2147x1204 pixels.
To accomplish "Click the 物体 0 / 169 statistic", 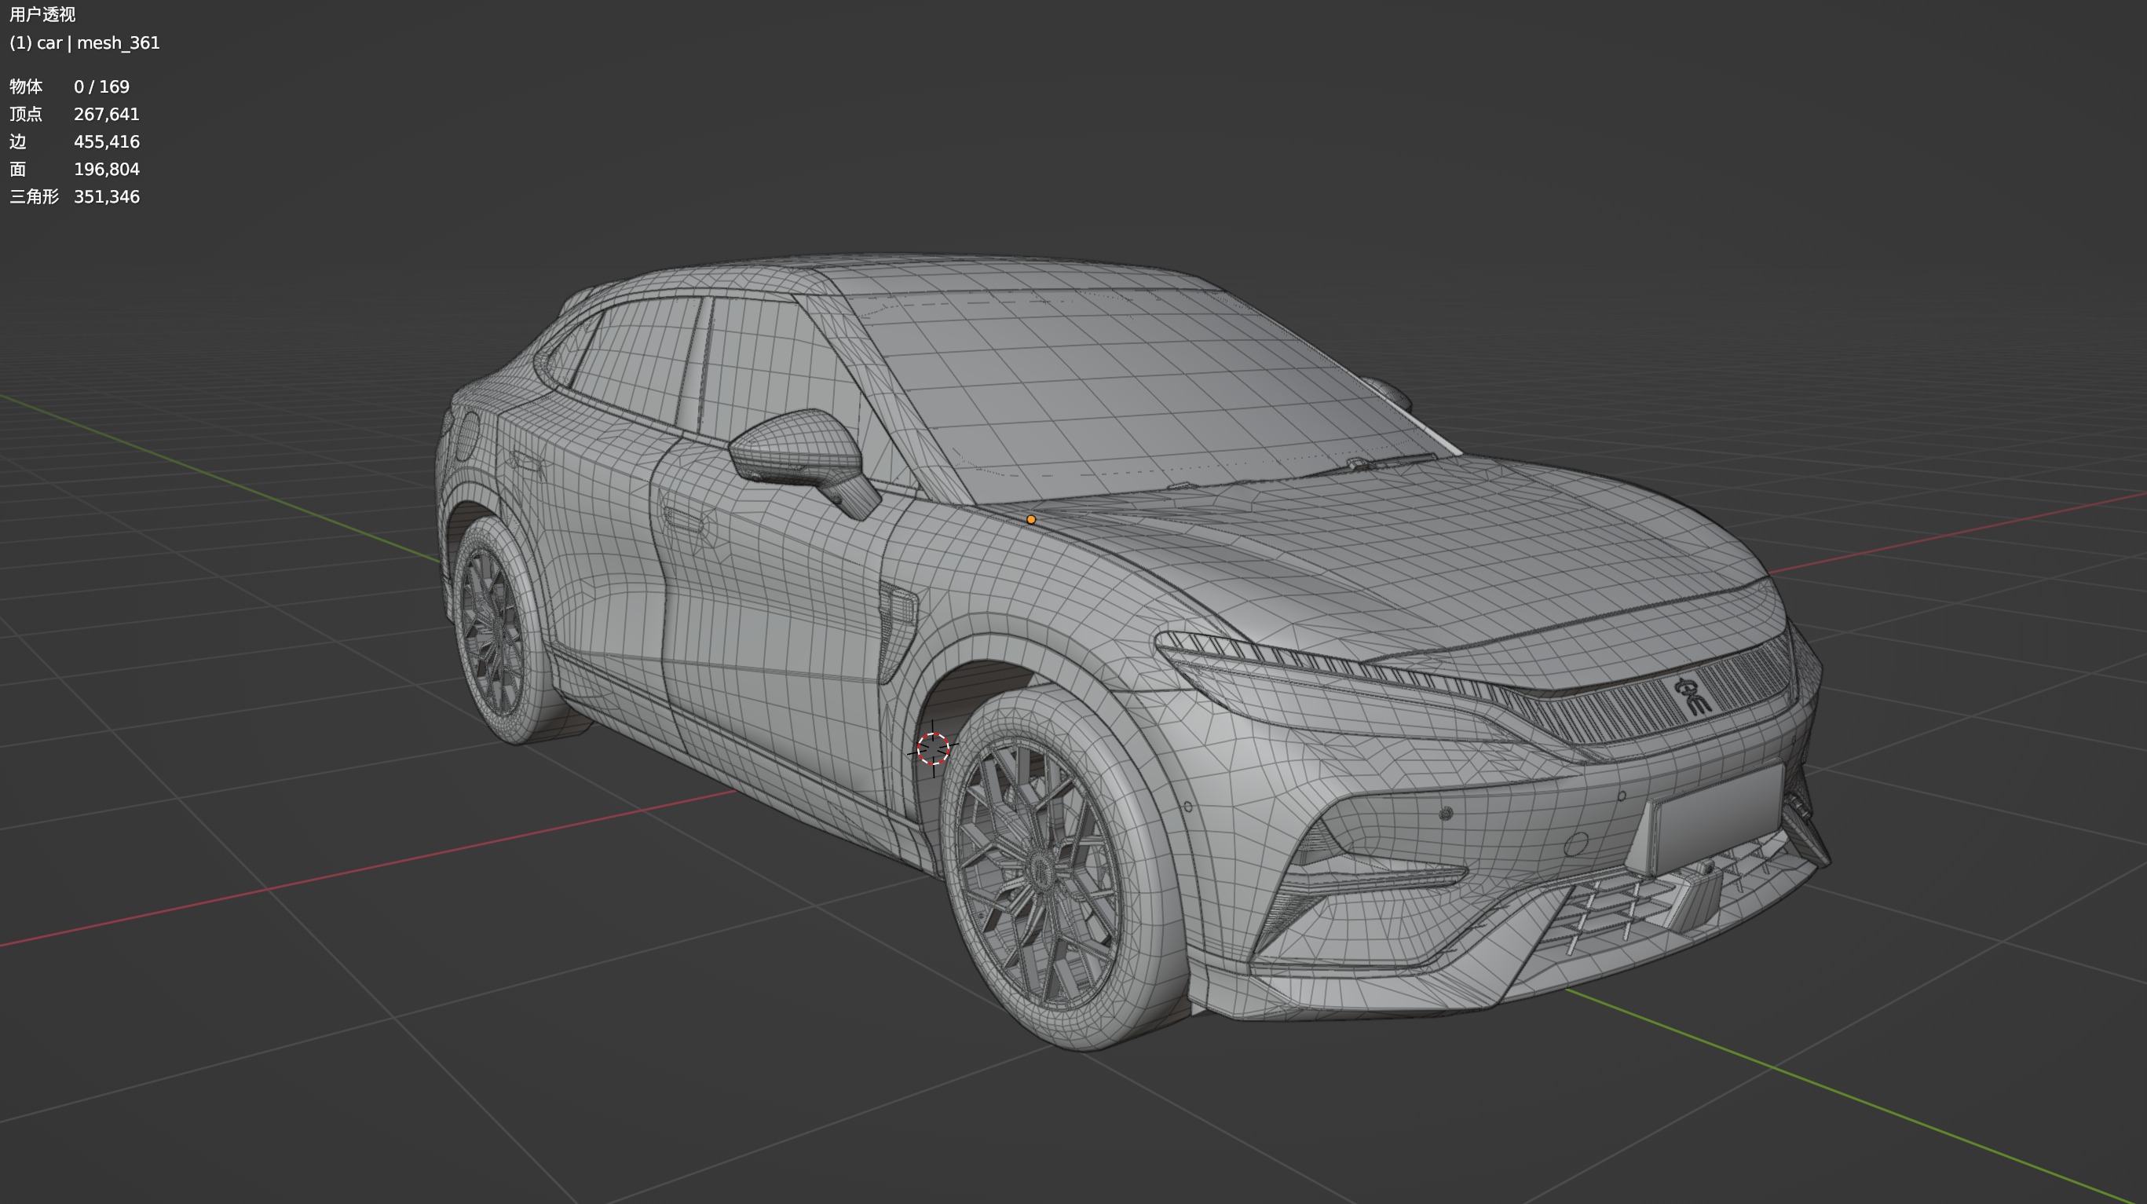I will point(69,86).
